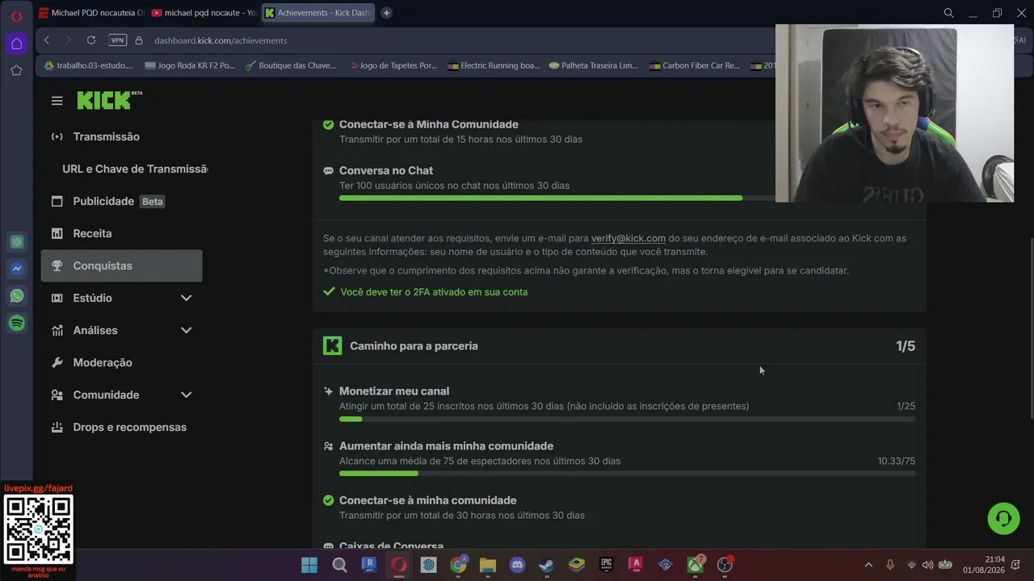Screen dimensions: 1034x581
Task: Click the Monetizar meu canal achievement title
Action: [394, 391]
